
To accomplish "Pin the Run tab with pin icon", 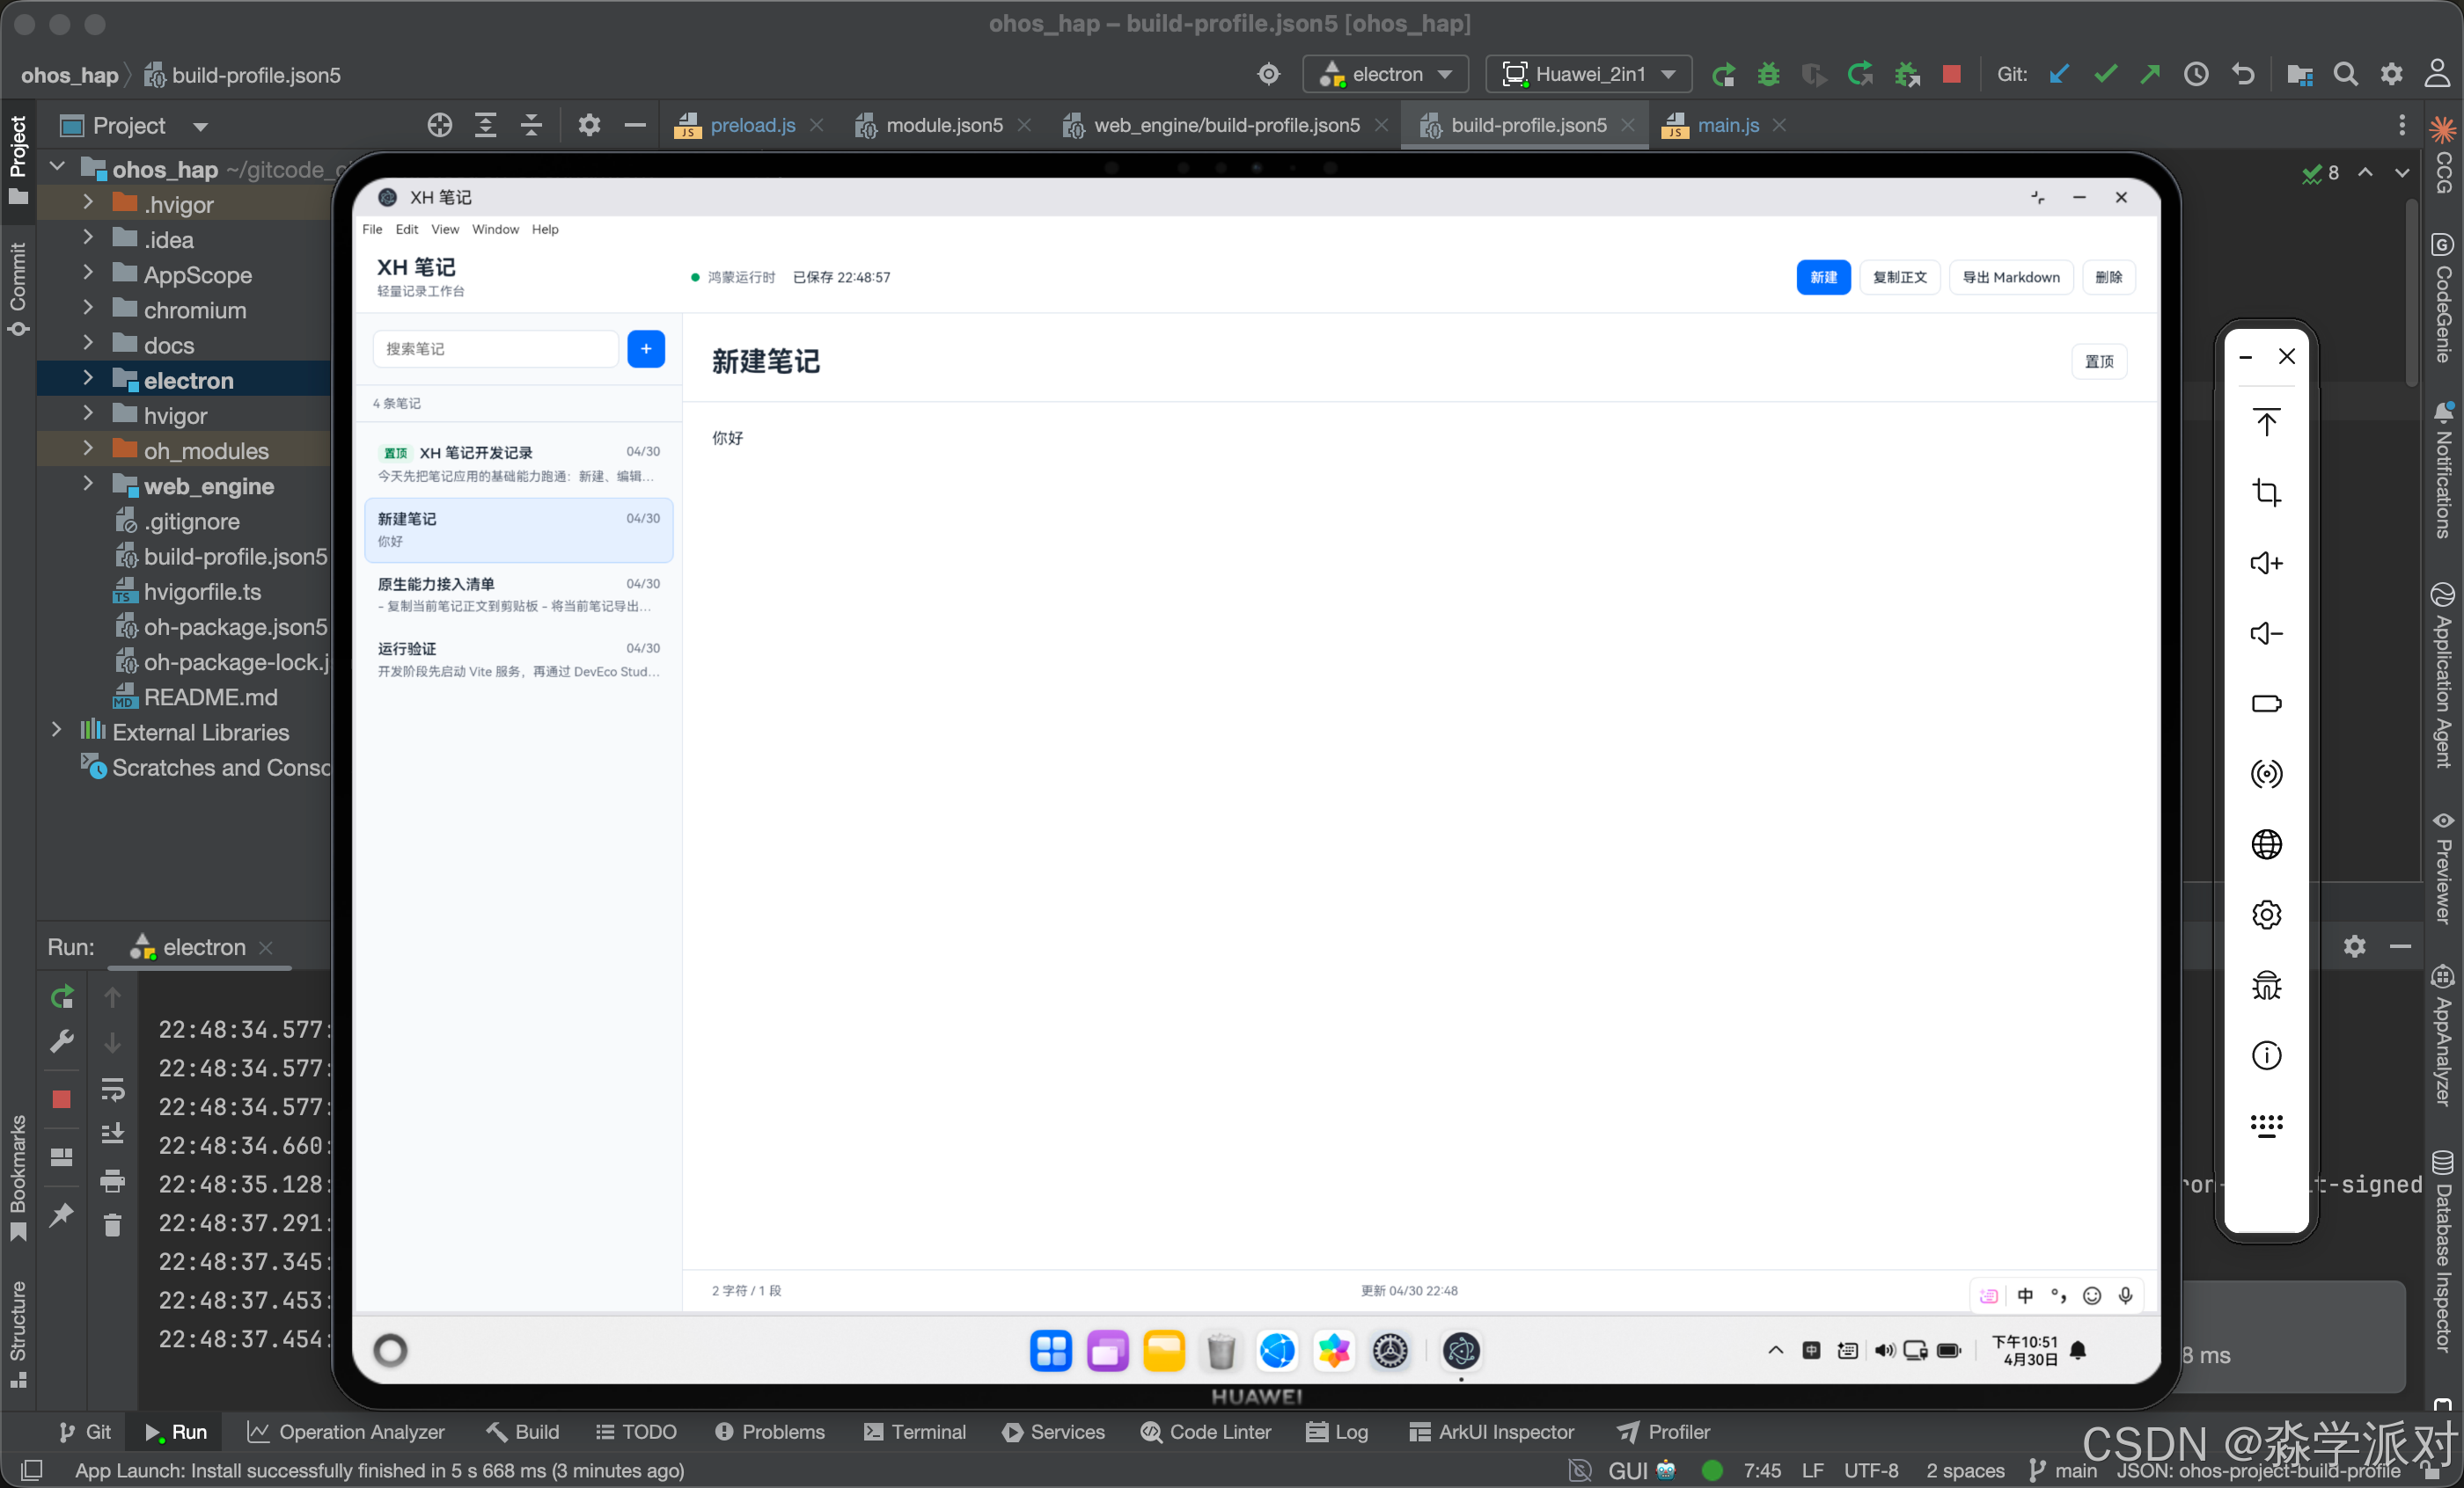I will [62, 1214].
